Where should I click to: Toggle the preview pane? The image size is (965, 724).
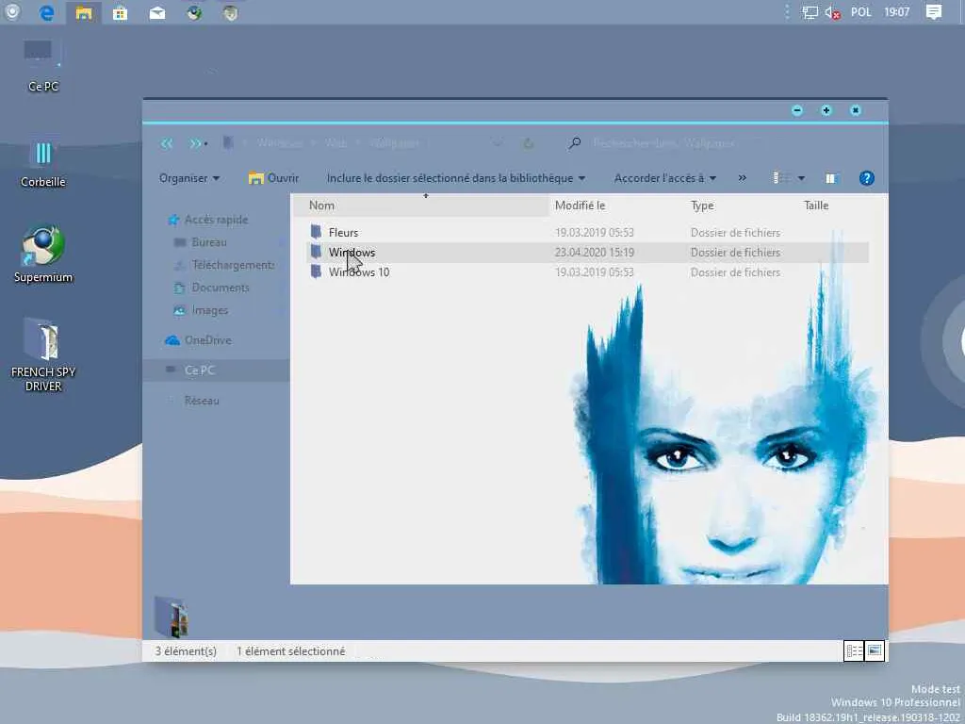[831, 178]
